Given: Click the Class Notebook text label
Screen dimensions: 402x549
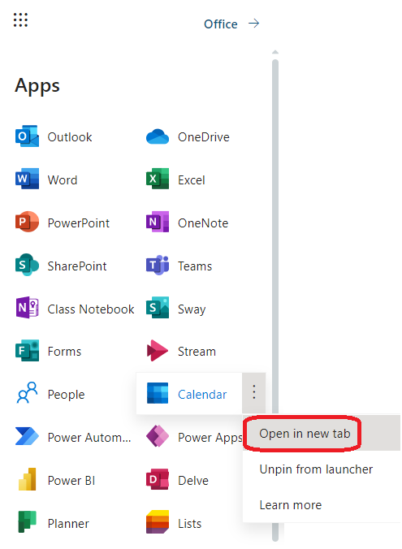Looking at the screenshot, I should point(91,309).
